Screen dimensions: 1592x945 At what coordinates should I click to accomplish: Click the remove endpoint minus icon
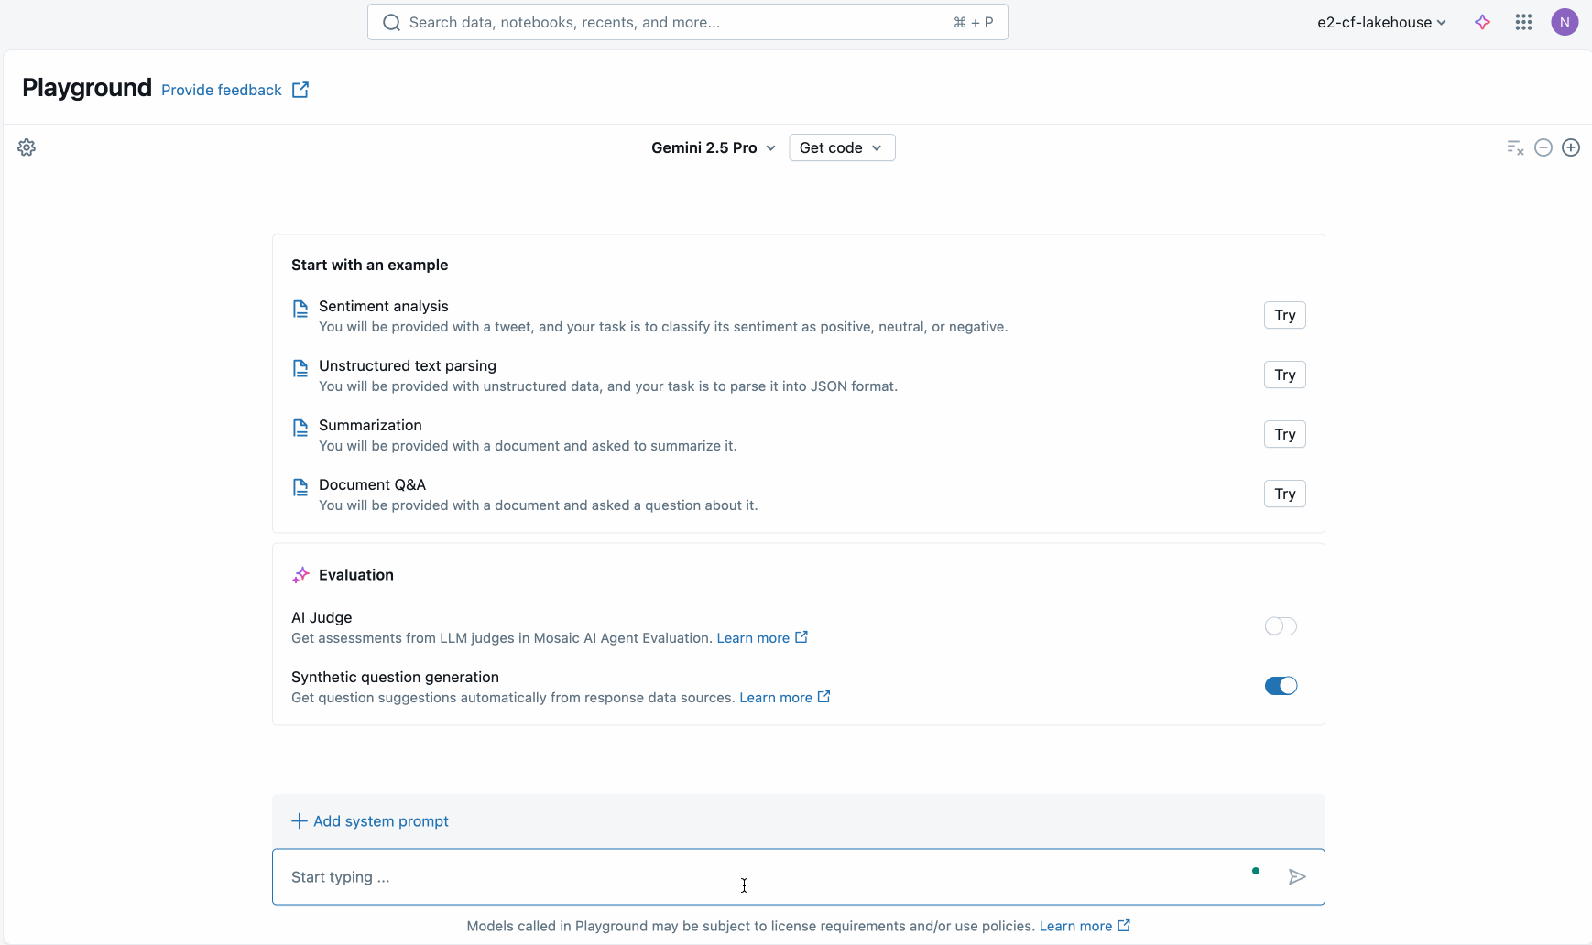[1543, 147]
